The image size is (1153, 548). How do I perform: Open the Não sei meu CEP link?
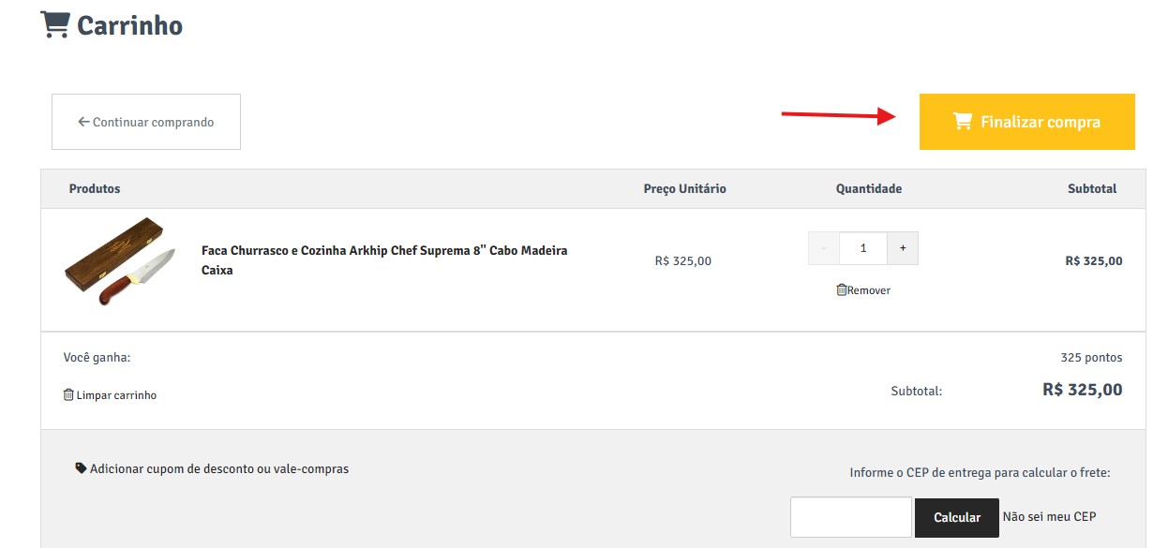pos(1049,516)
